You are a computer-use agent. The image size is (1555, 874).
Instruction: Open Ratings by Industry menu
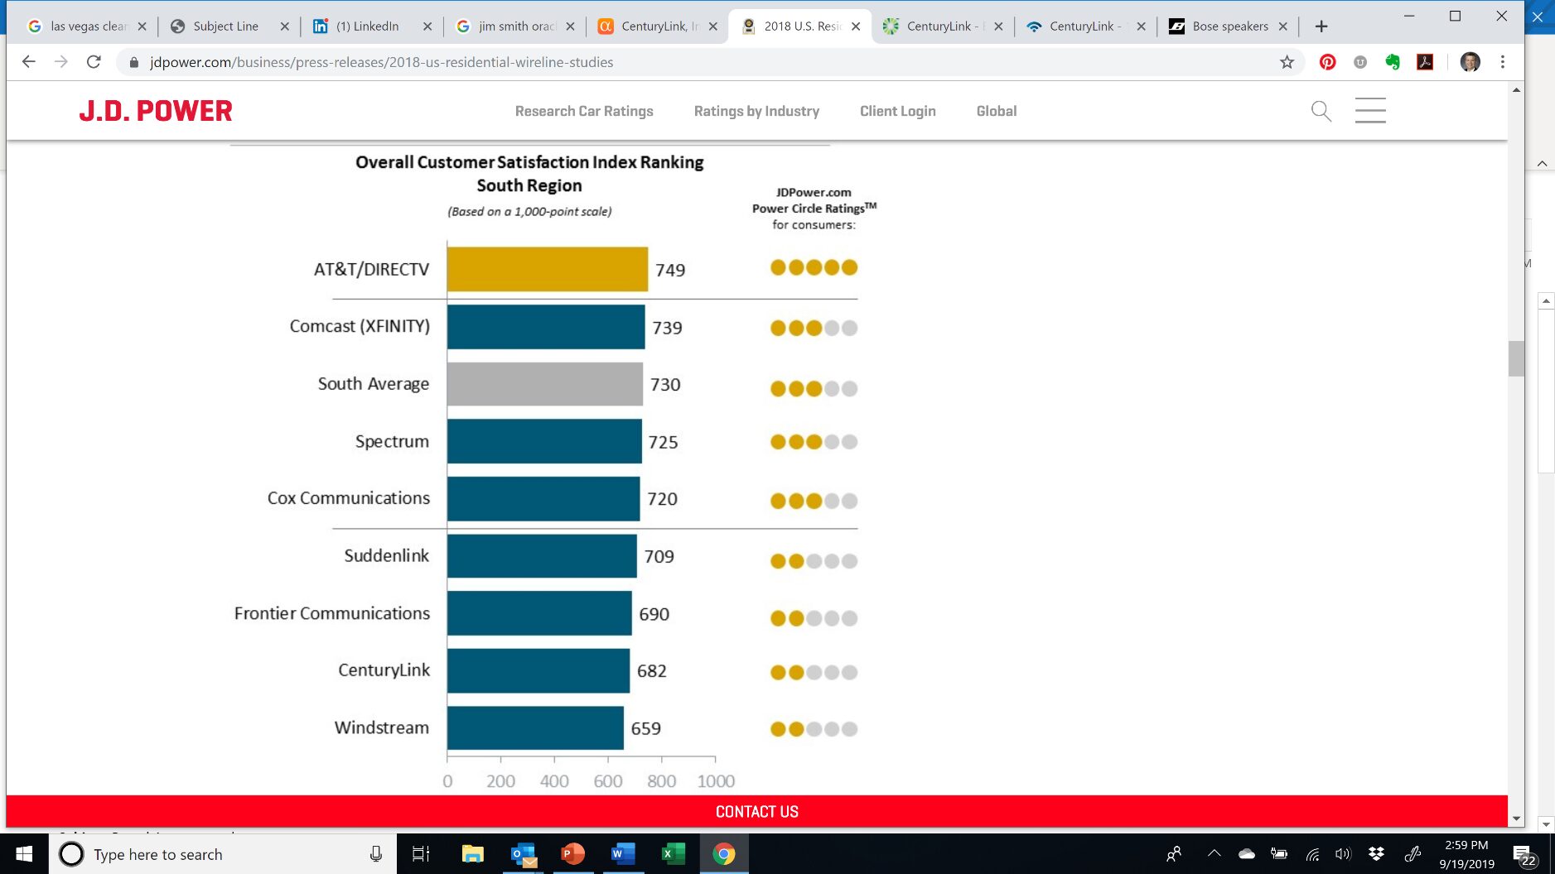point(756,111)
